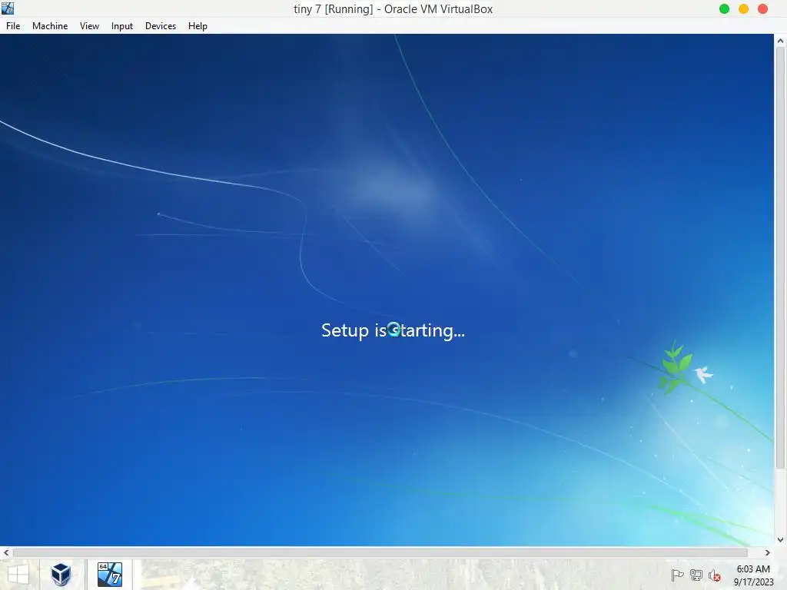
Task: Click the vertical scrollbar up arrow
Action: click(781, 41)
